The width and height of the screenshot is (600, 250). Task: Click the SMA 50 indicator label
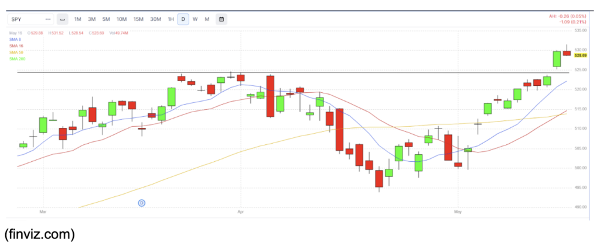point(16,53)
